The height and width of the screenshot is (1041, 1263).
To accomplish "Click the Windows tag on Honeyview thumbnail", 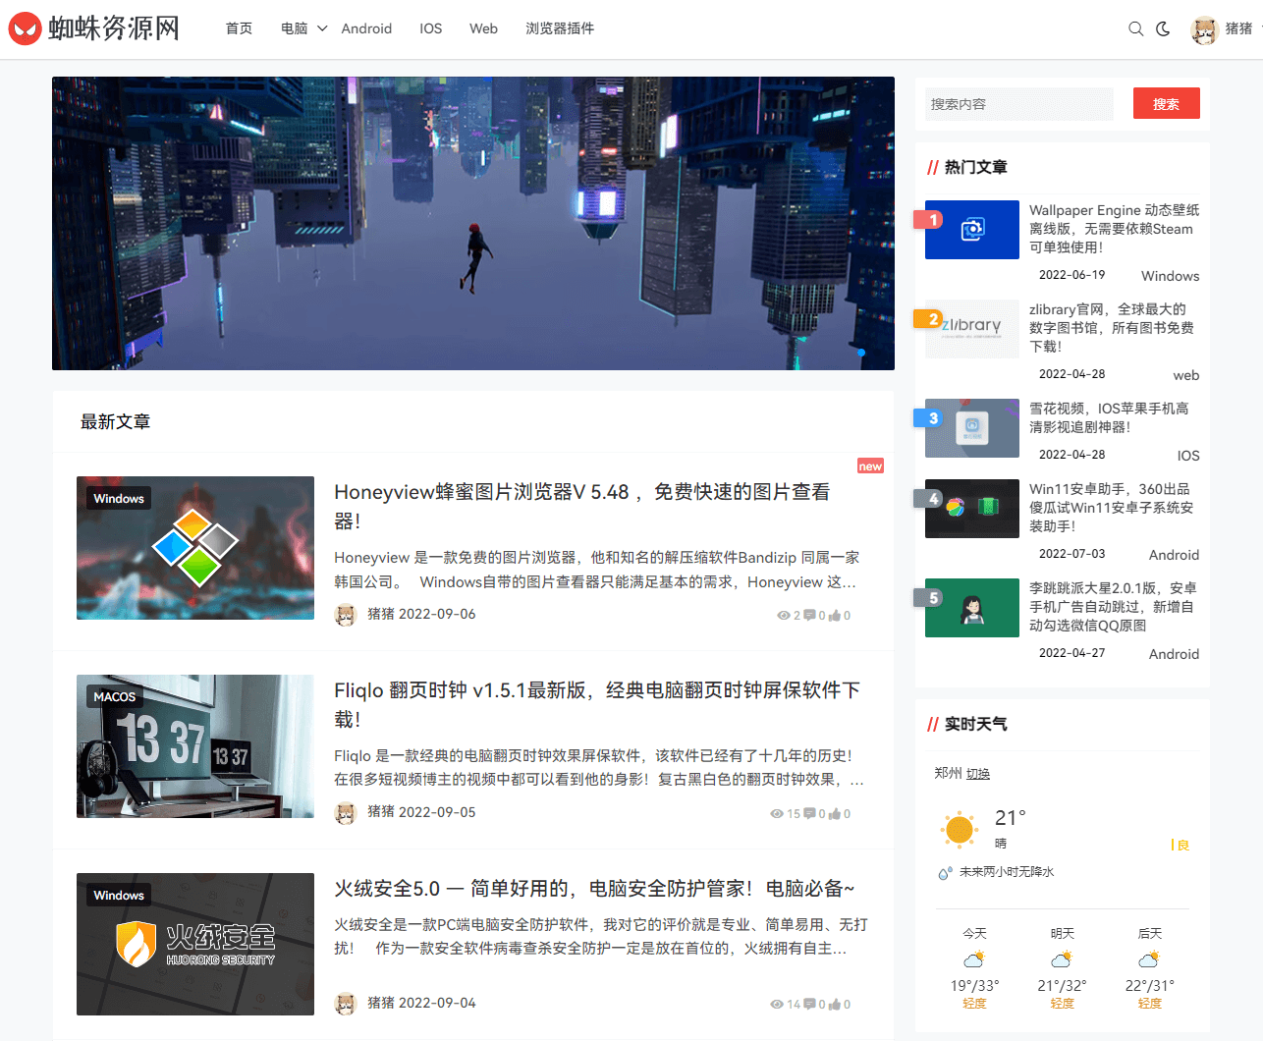I will [x=119, y=498].
